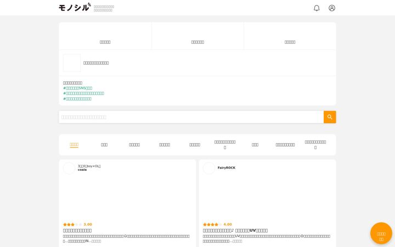Viewport: 395px width, 247px height.
Task: Open the review title below coala's 3.00 rating
Action: [x=77, y=231]
